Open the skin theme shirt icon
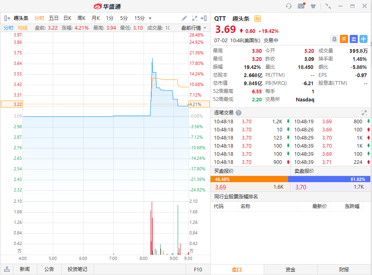372x275 pixels. (313, 6)
